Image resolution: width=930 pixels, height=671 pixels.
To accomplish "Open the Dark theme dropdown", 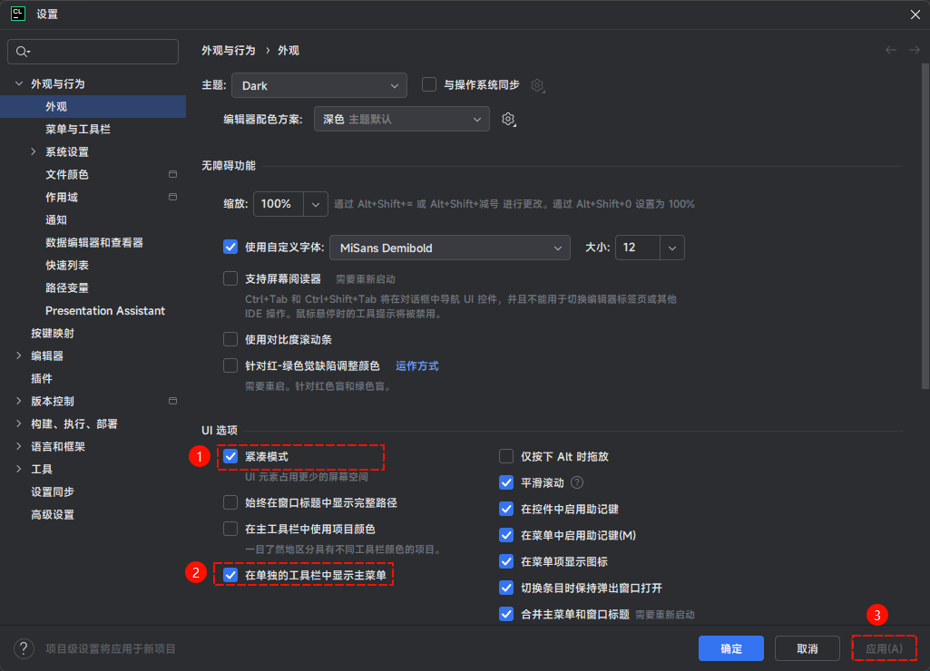I will 318,84.
